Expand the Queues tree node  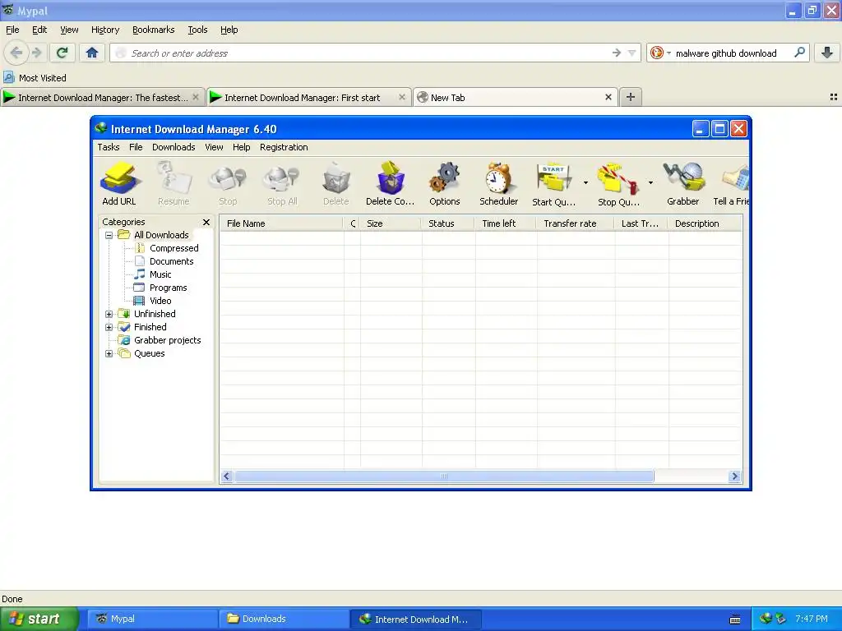click(109, 353)
